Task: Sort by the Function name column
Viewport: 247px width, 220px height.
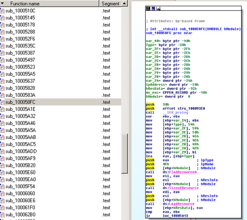Action: (x=25, y=4)
